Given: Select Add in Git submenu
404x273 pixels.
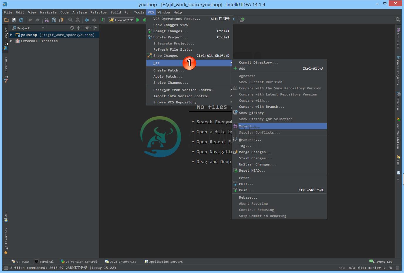Looking at the screenshot, I should [x=279, y=69].
